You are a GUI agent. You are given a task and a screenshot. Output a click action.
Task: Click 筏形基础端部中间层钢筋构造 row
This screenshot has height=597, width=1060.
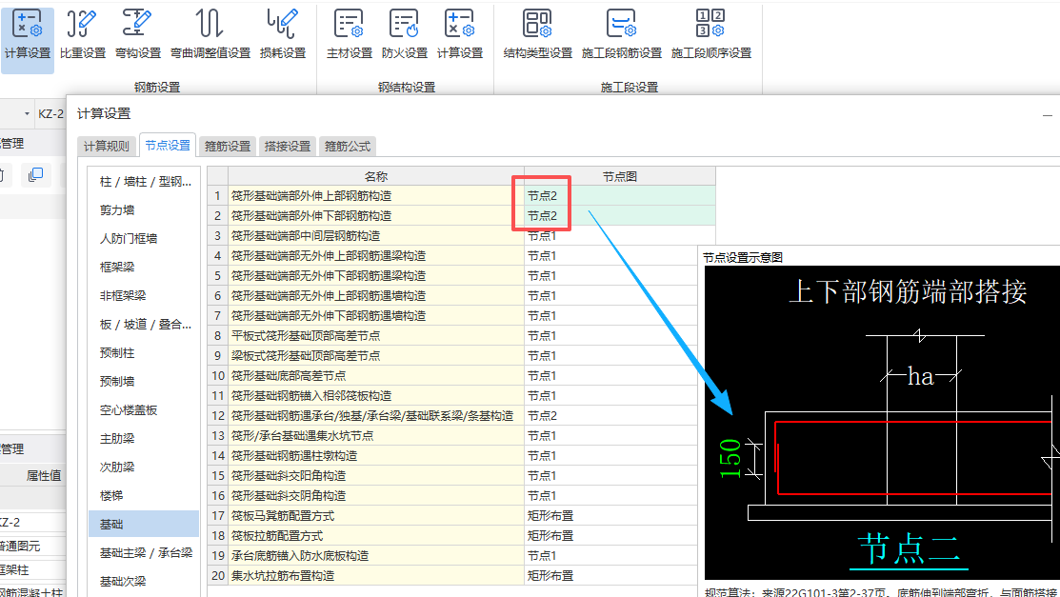tap(376, 235)
